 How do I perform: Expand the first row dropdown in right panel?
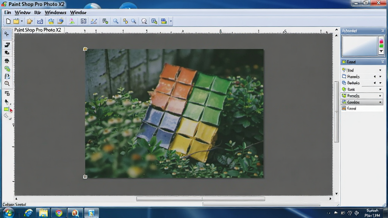(x=380, y=70)
